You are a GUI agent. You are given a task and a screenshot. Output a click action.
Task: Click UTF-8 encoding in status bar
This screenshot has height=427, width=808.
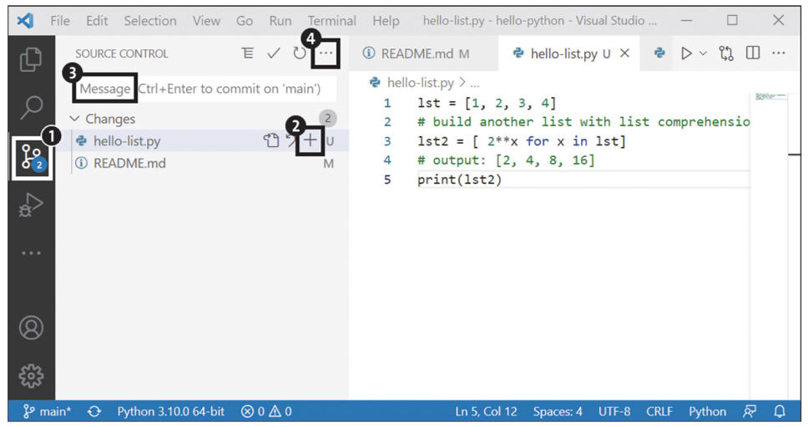click(614, 411)
